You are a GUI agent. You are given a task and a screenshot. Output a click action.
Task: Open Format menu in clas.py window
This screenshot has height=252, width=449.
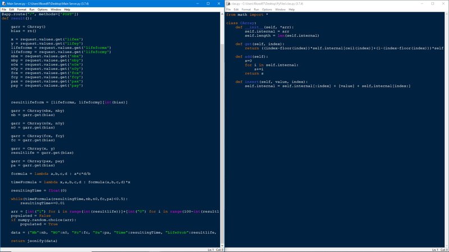(246, 10)
